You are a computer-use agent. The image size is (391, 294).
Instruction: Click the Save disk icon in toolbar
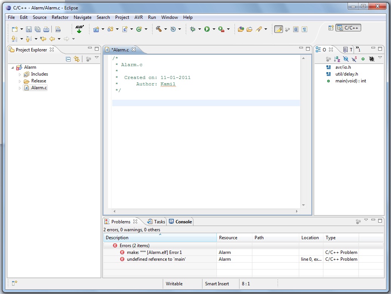(x=29, y=29)
